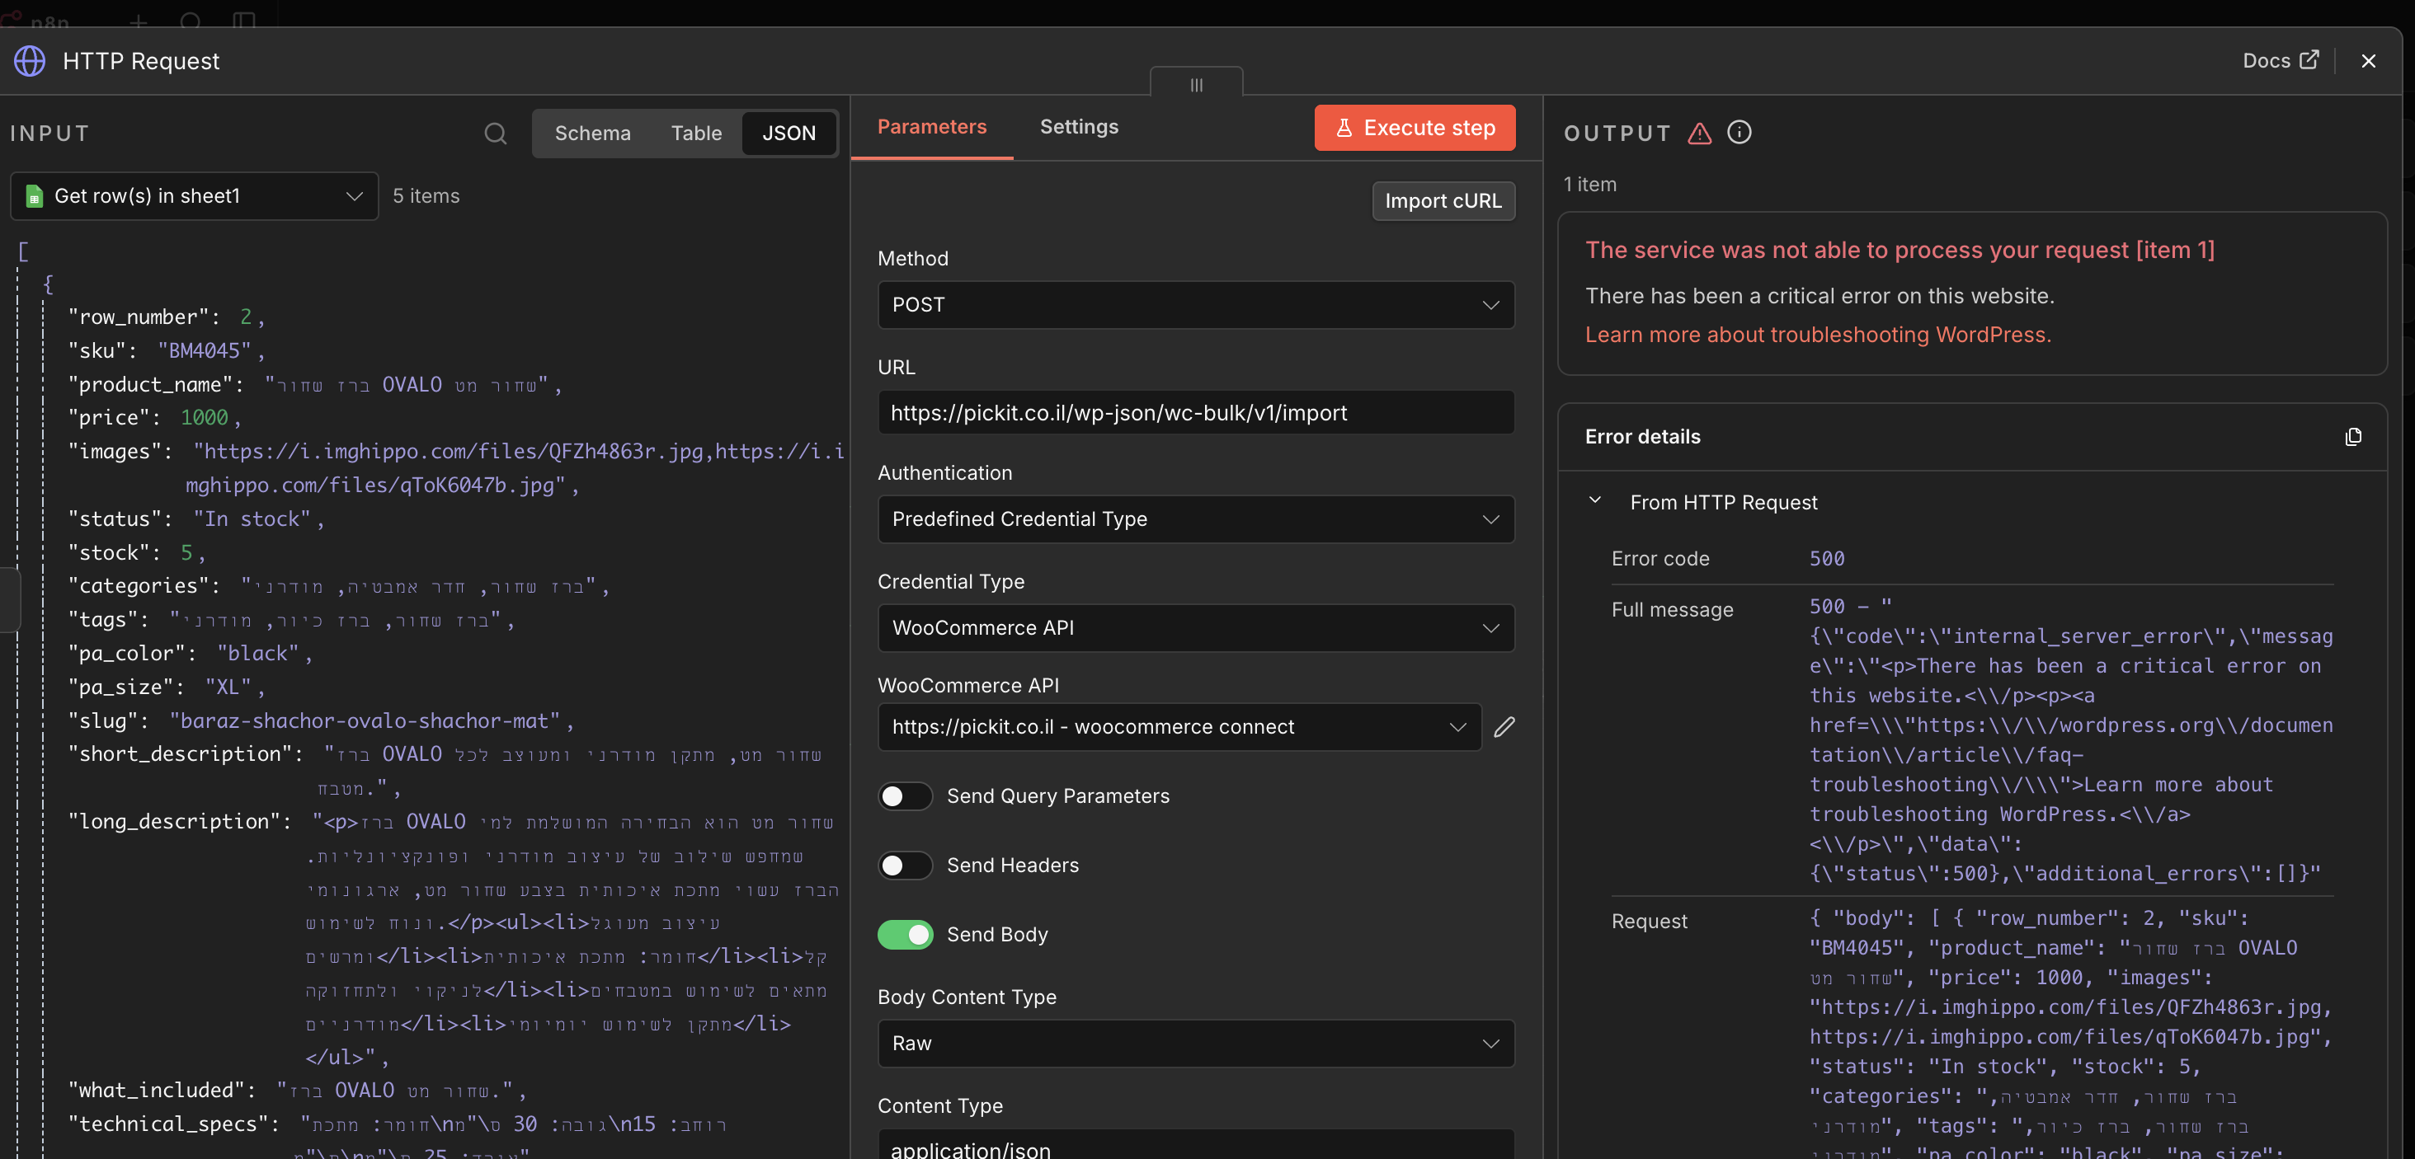Open the Method POST dropdown

click(1195, 306)
